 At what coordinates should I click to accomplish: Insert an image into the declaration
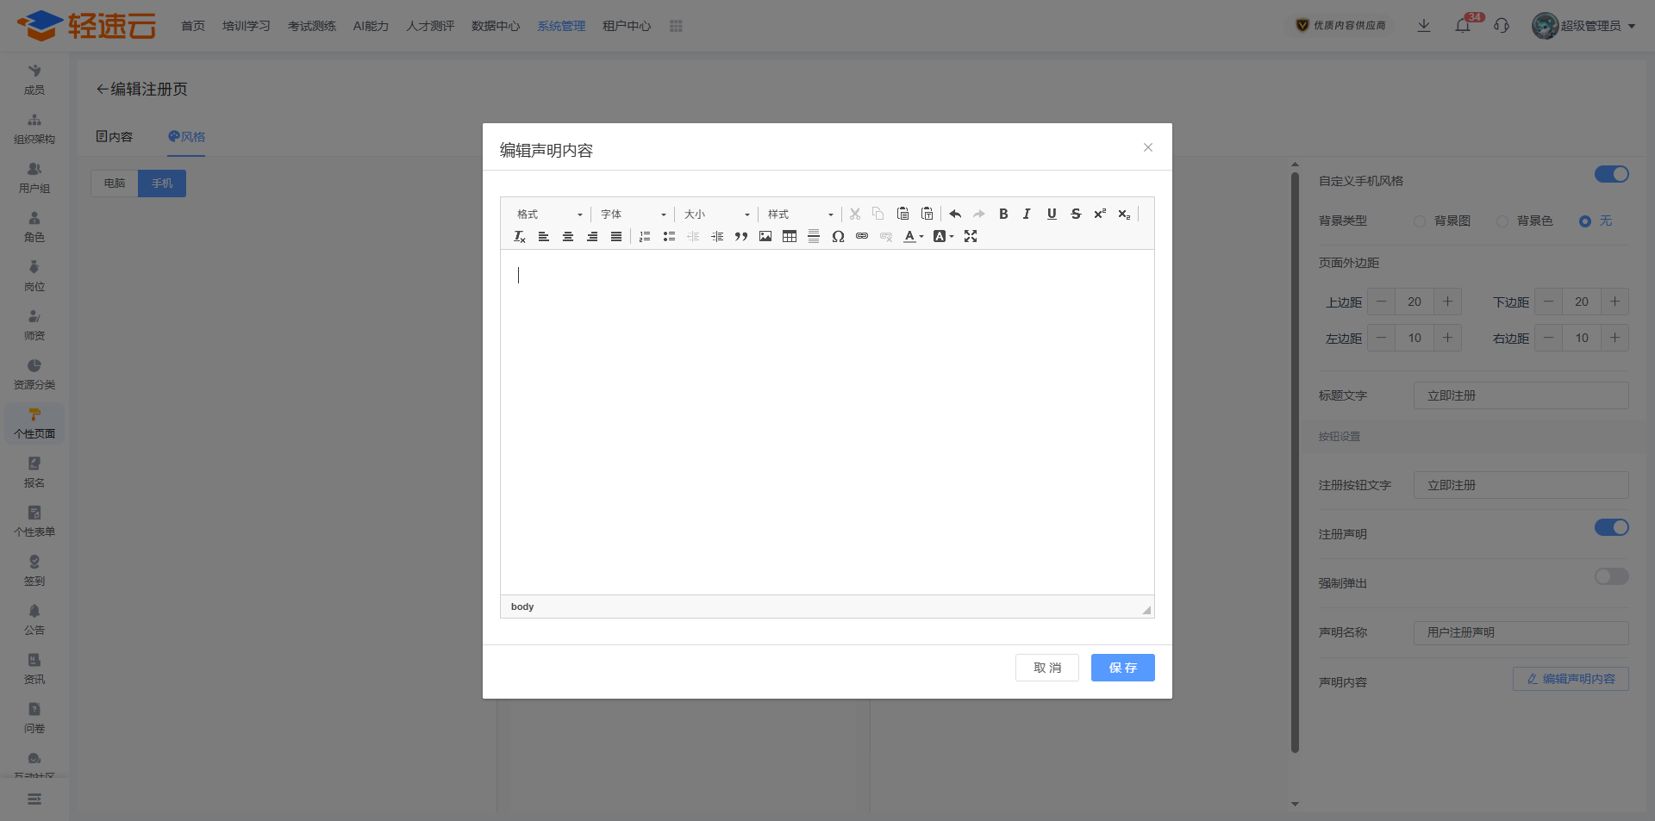pyautogui.click(x=765, y=237)
